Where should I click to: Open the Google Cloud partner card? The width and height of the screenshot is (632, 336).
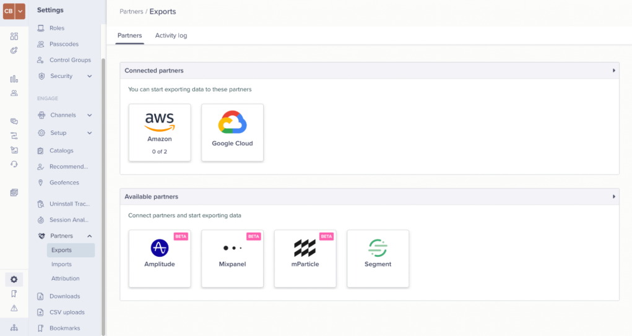coord(233,132)
